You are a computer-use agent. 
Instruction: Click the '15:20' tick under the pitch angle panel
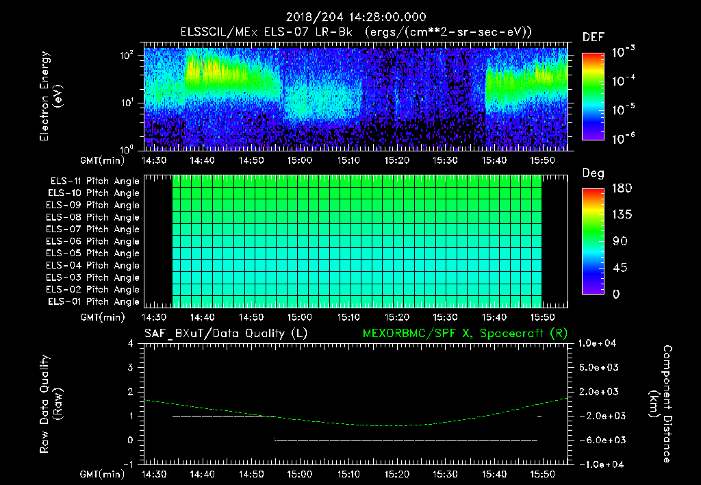[x=397, y=318]
